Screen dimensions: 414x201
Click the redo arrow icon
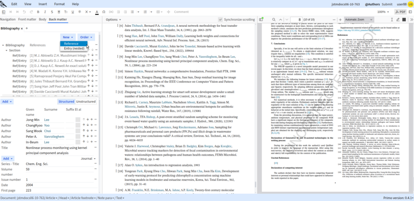[31, 12]
